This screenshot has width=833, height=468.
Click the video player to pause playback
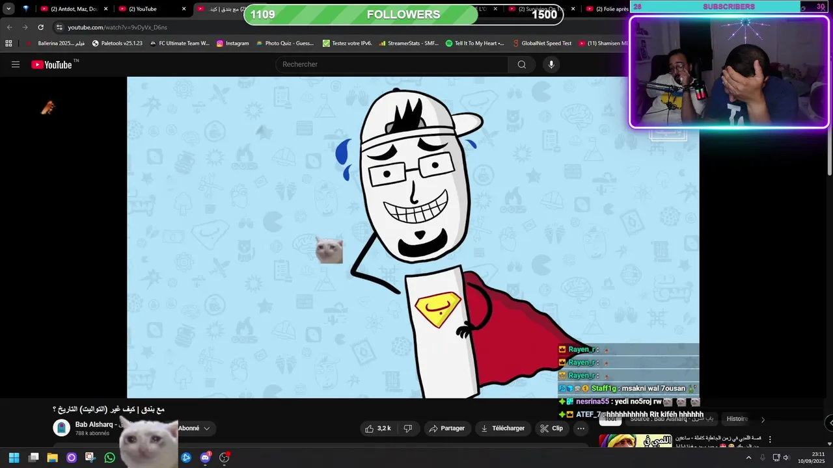click(413, 237)
